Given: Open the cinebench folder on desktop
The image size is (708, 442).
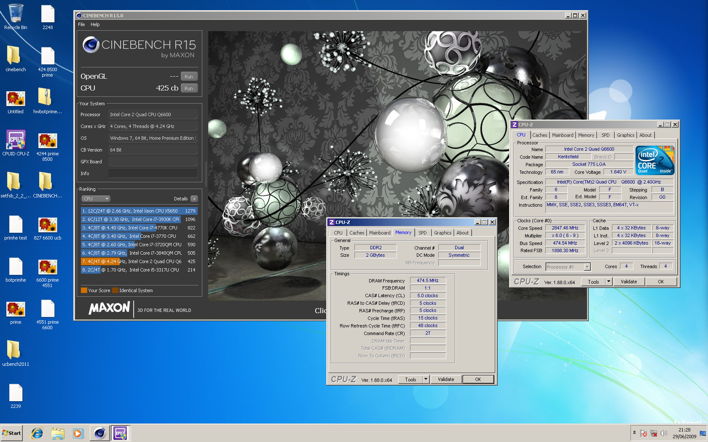Looking at the screenshot, I should coord(16,59).
